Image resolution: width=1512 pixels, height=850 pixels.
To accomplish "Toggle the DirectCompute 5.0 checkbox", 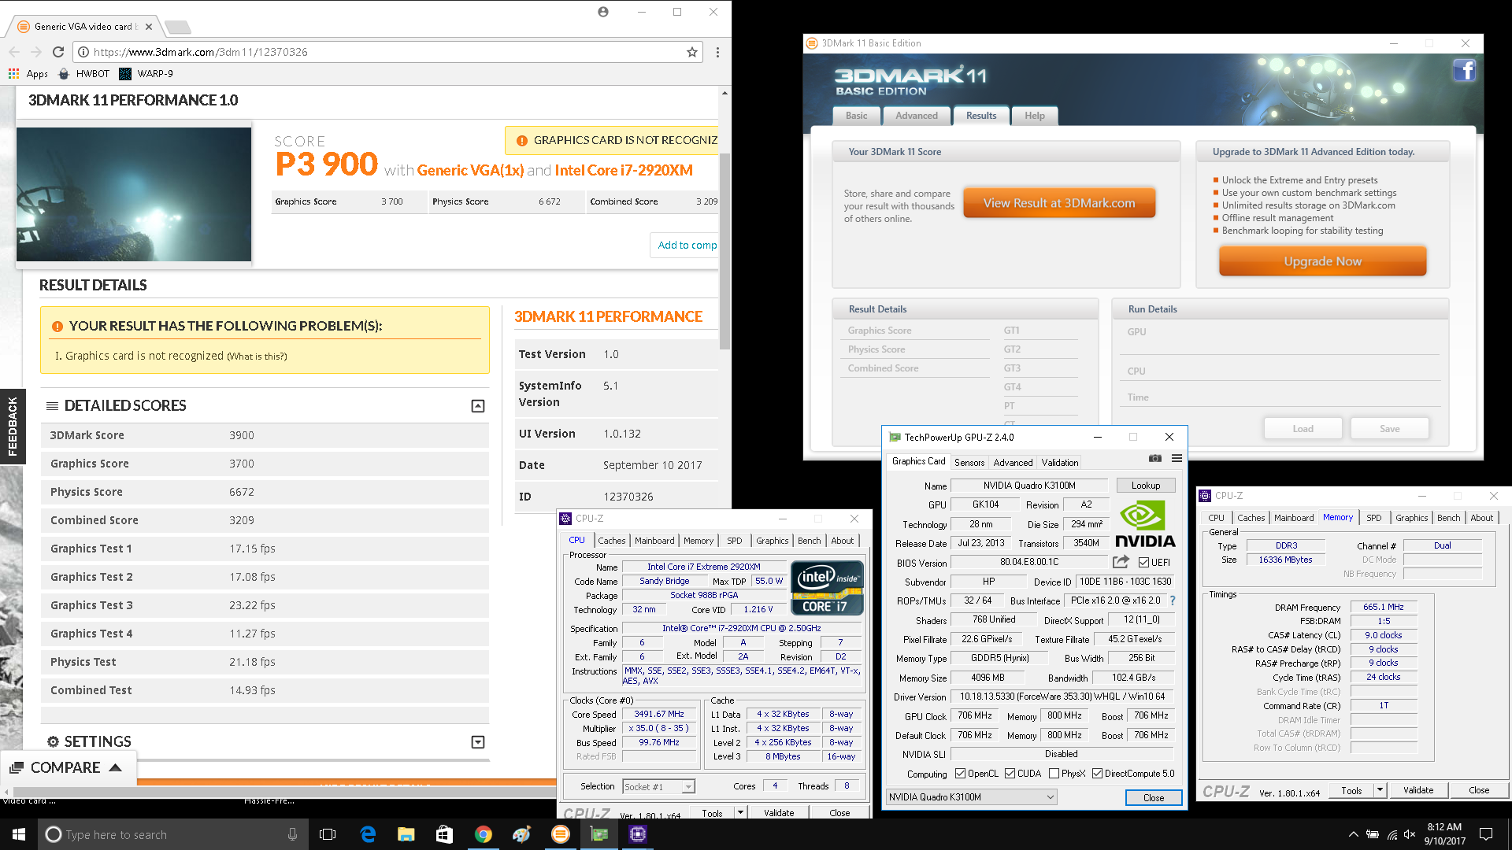I will coord(1097,774).
